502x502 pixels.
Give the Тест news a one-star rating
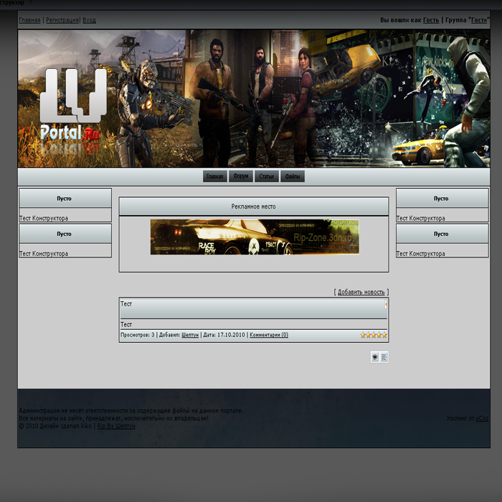click(363, 335)
